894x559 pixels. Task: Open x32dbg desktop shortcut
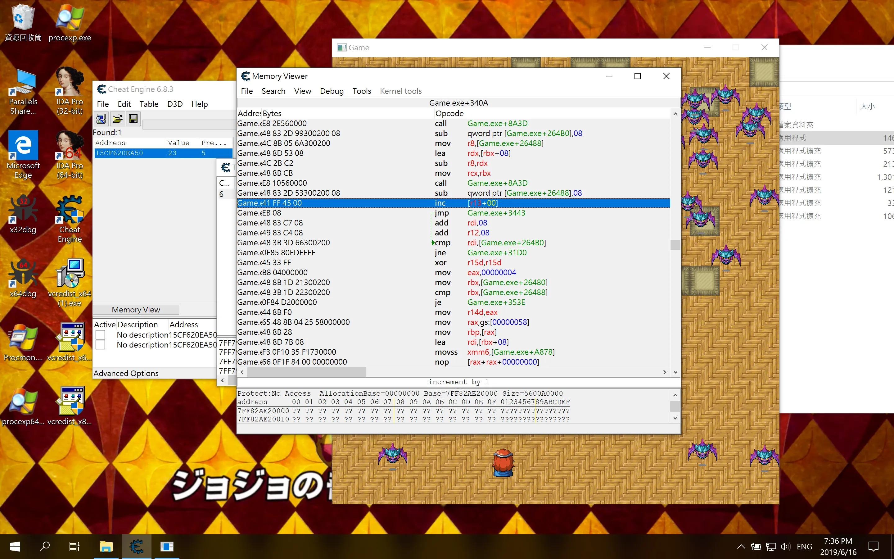pyautogui.click(x=23, y=214)
